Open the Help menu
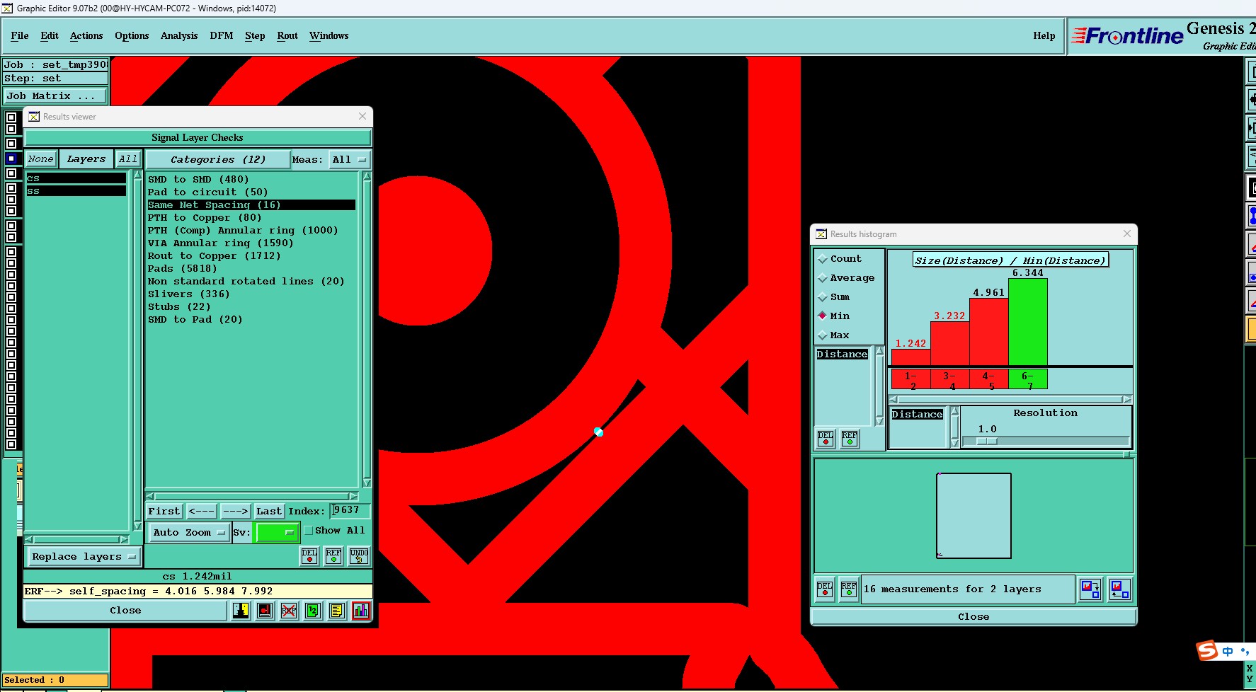This screenshot has width=1256, height=692. tap(1044, 36)
